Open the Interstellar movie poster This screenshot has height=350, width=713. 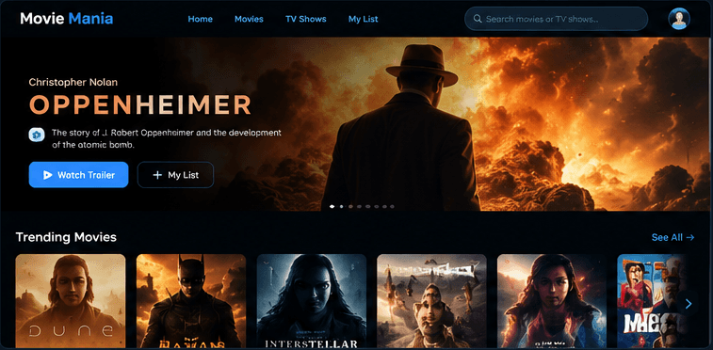tap(312, 300)
